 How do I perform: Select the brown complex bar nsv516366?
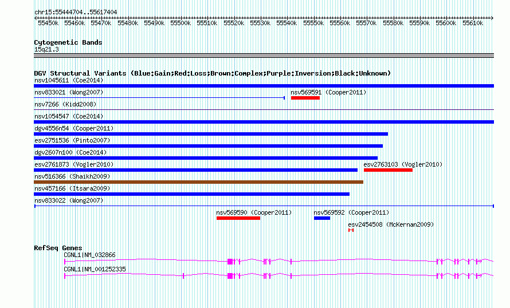(x=198, y=182)
